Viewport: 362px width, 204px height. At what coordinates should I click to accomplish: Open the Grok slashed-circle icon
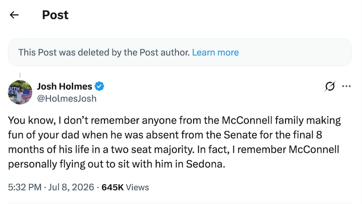(330, 86)
